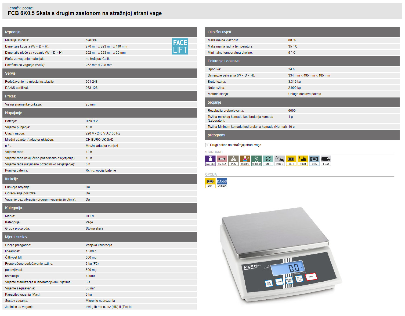405x316 pixels.
Task: Click the ACCU option pictogram
Action: pyautogui.click(x=210, y=183)
